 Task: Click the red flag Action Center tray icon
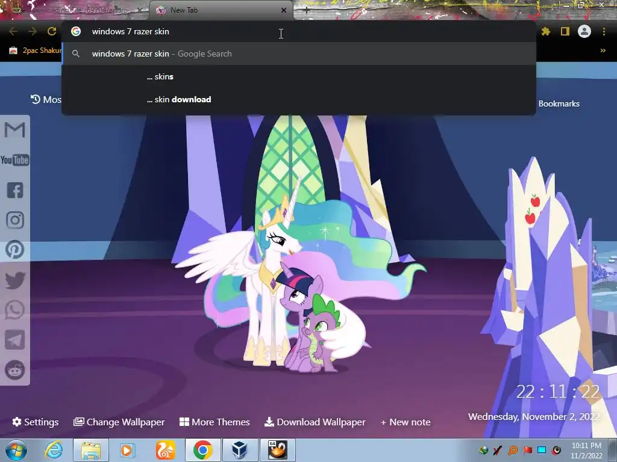pyautogui.click(x=528, y=450)
